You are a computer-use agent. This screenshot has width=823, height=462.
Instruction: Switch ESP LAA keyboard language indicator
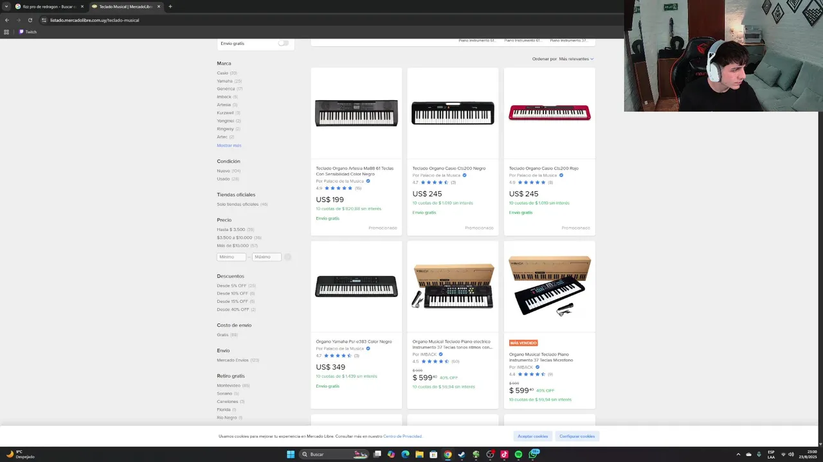tap(771, 454)
